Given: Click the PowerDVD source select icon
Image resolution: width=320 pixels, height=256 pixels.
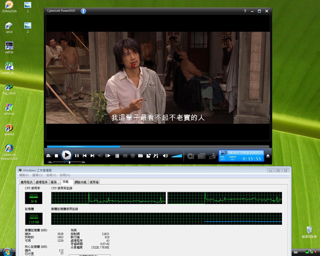Looking at the screenshot, I should click(x=49, y=156).
